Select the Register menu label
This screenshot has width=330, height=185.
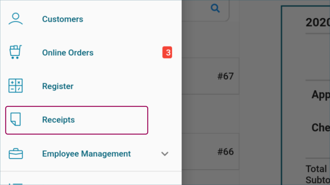click(x=58, y=86)
